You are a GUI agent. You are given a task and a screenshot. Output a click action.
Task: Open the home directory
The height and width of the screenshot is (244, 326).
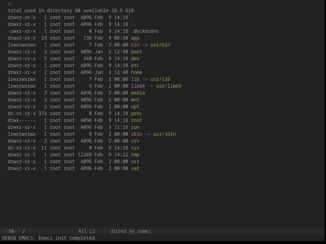tap(137, 72)
